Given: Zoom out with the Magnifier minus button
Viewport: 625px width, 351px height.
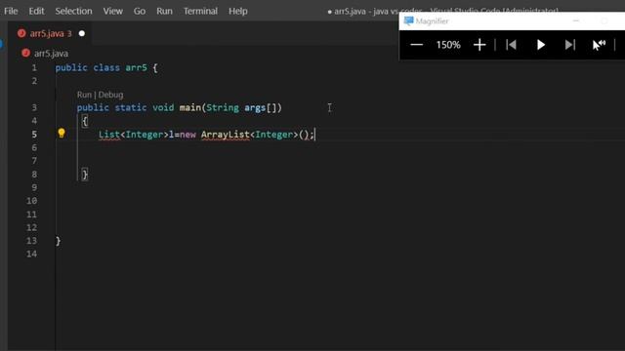Looking at the screenshot, I should click(x=417, y=45).
